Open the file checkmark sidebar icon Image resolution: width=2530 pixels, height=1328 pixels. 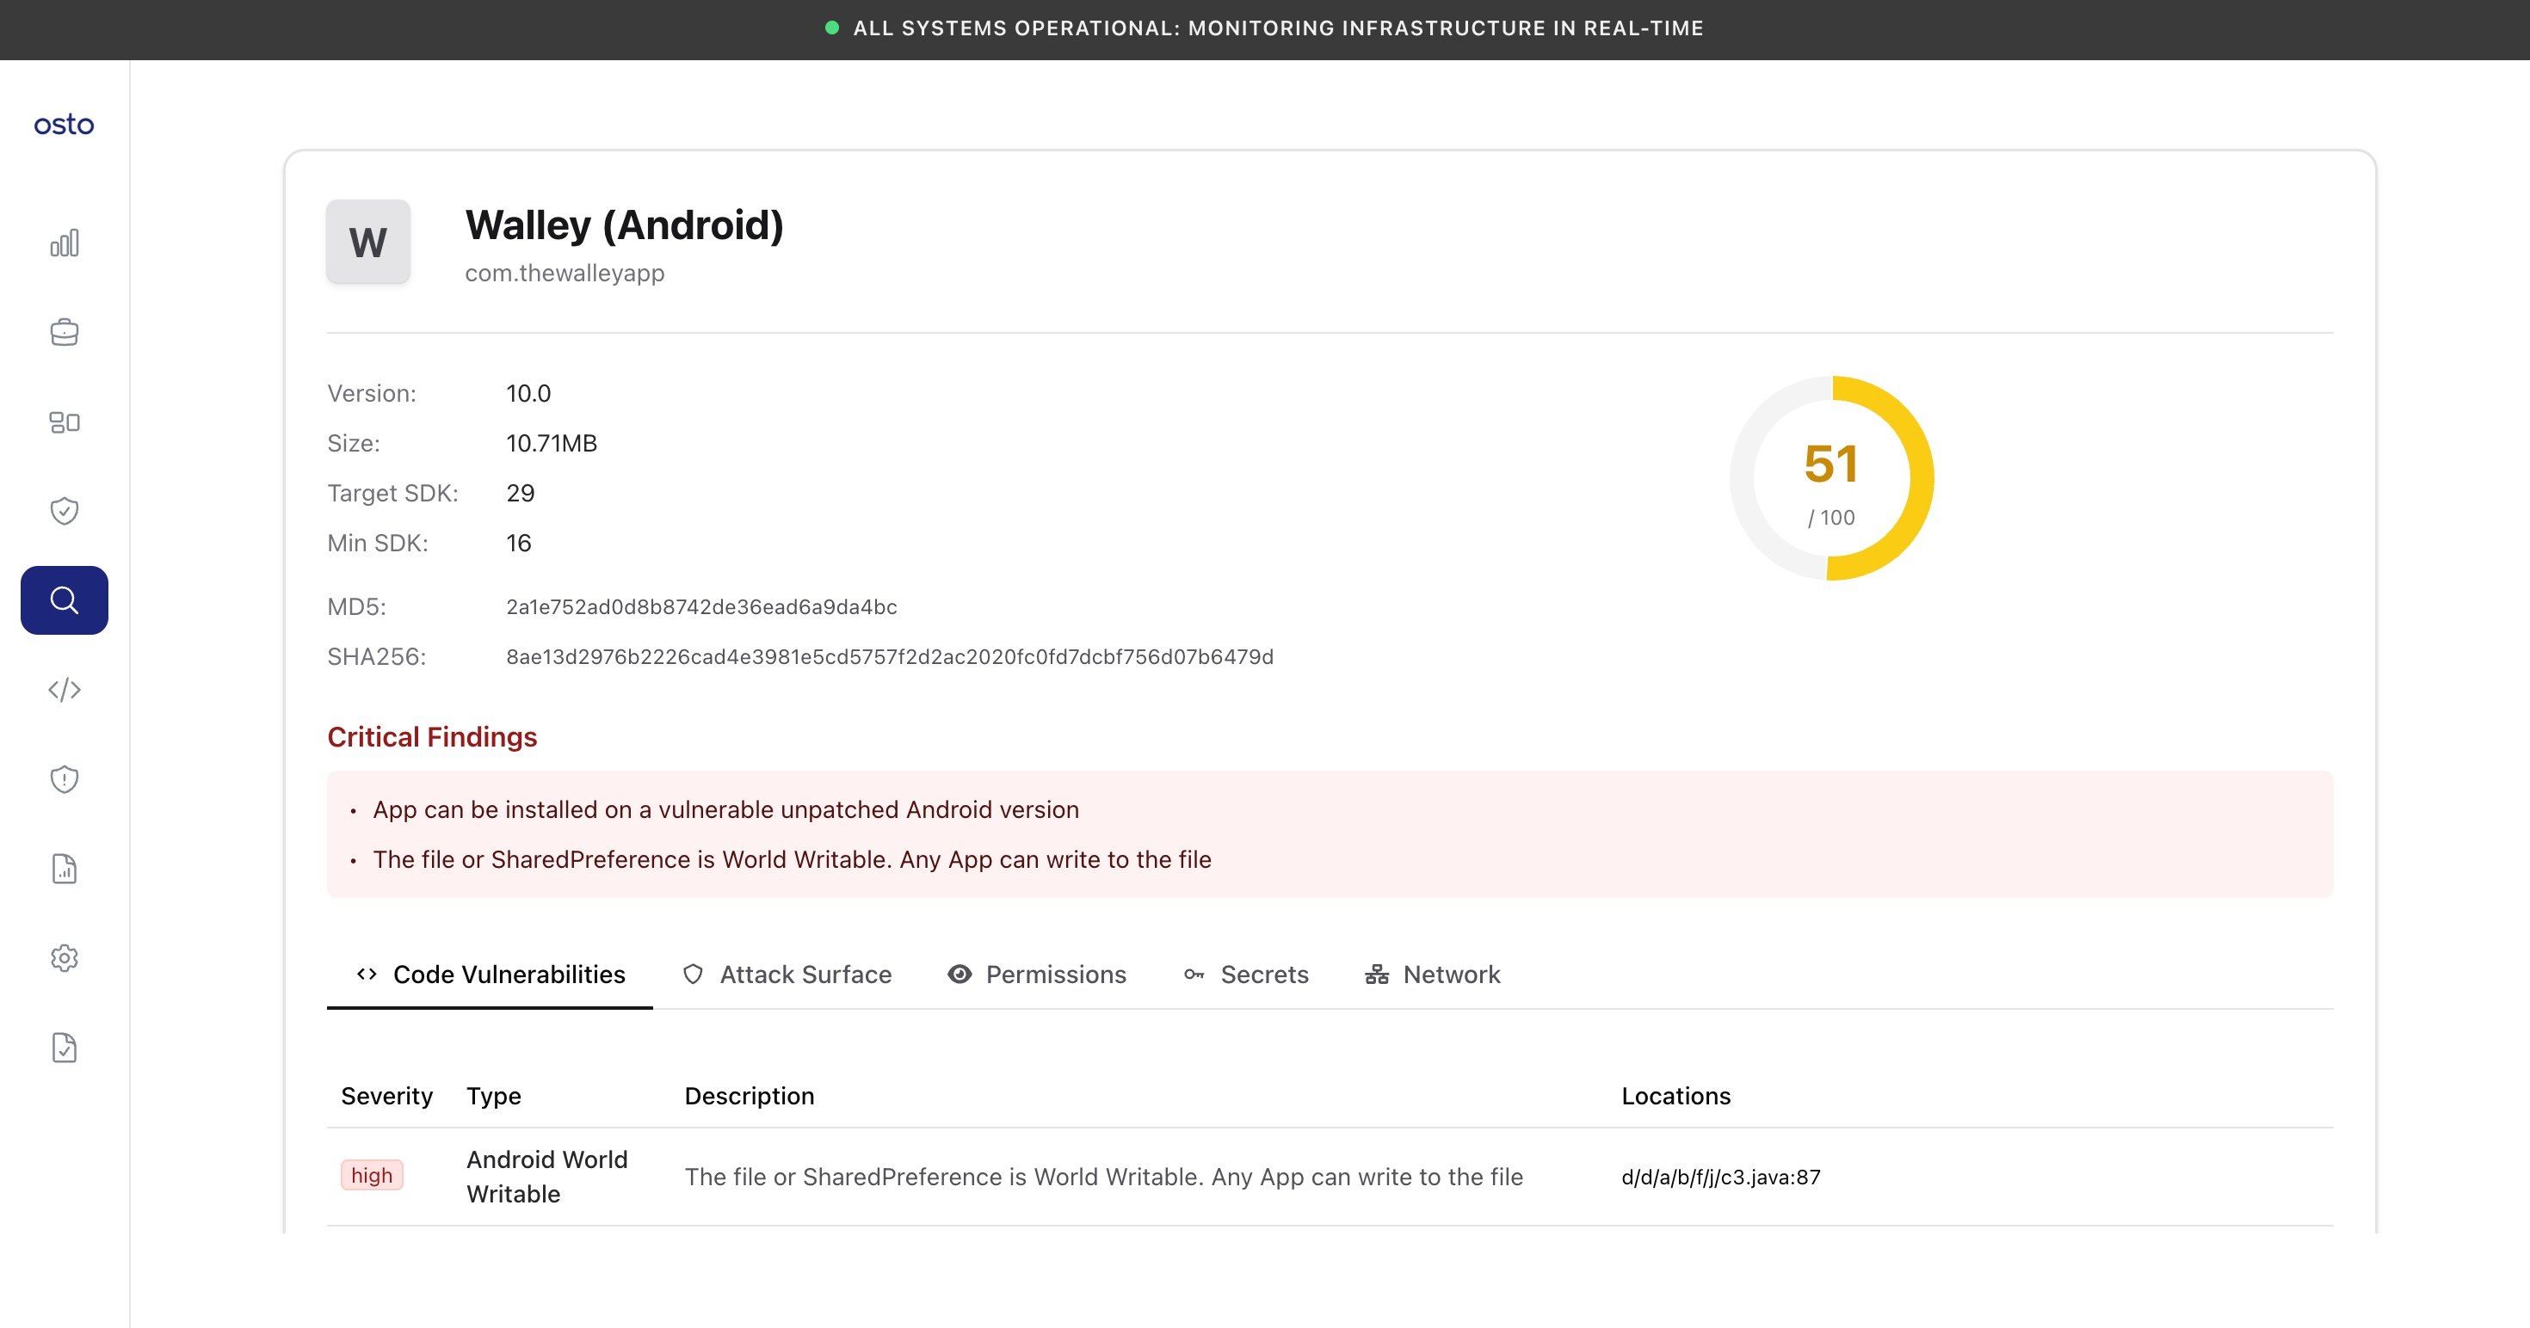tap(64, 1048)
